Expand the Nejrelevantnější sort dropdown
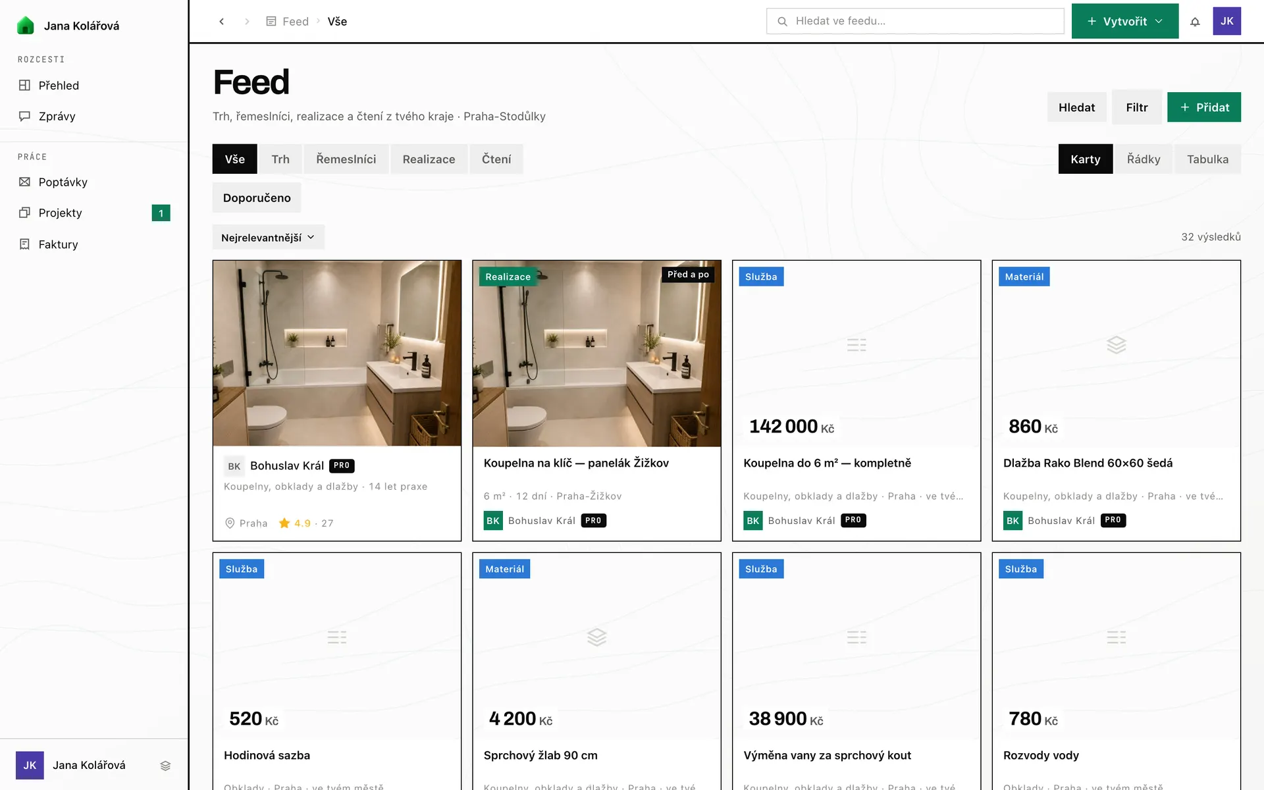This screenshot has width=1264, height=790. (x=268, y=237)
